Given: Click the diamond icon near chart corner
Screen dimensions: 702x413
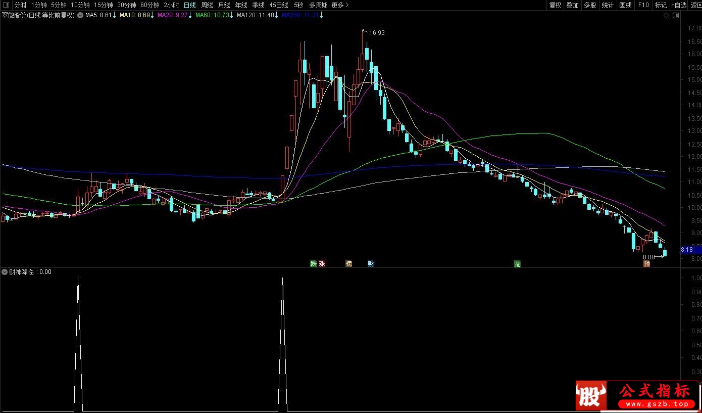Looking at the screenshot, I should (667, 16).
